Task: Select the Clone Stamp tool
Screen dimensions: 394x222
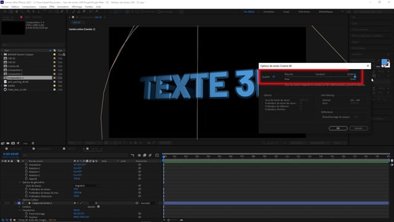Action: [79, 12]
